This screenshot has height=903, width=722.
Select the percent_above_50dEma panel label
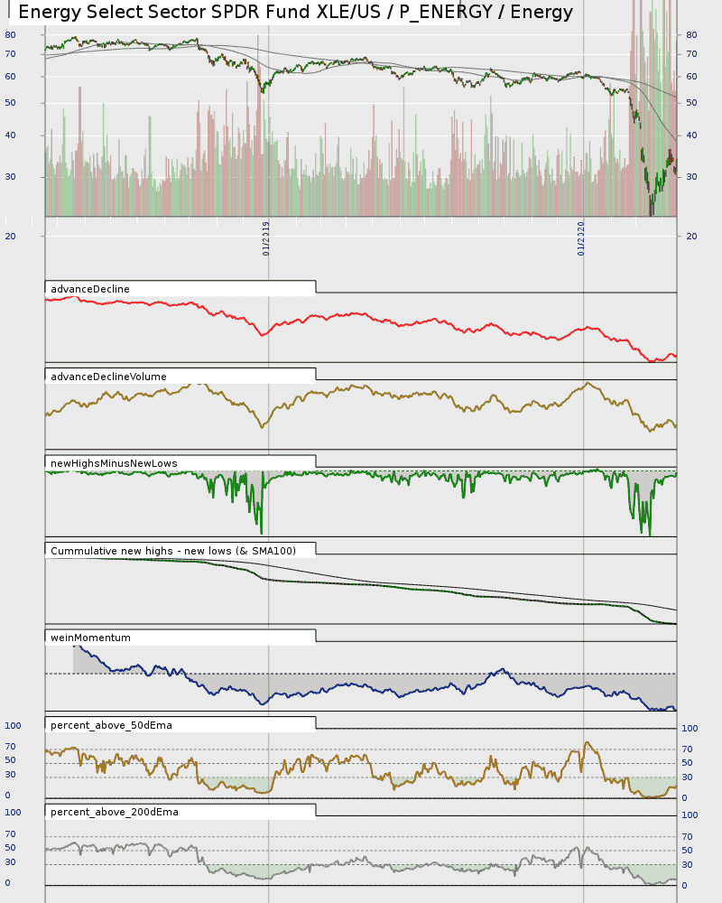click(111, 726)
